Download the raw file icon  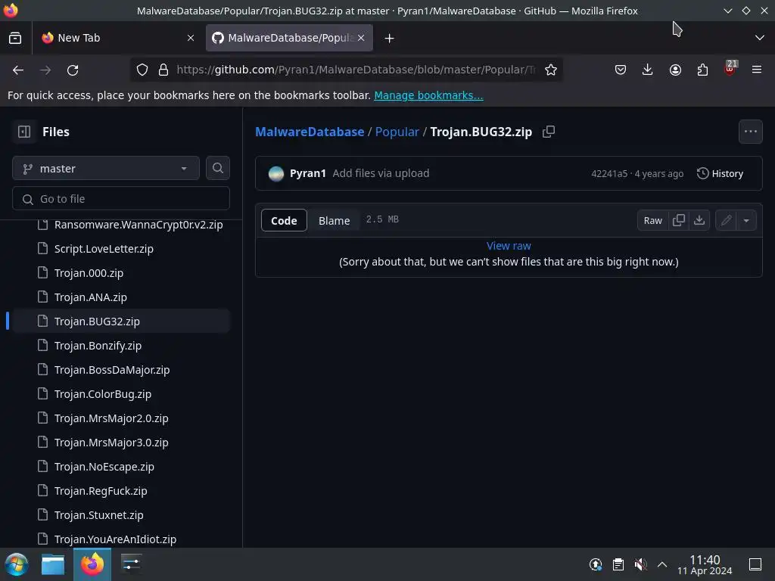click(x=699, y=220)
